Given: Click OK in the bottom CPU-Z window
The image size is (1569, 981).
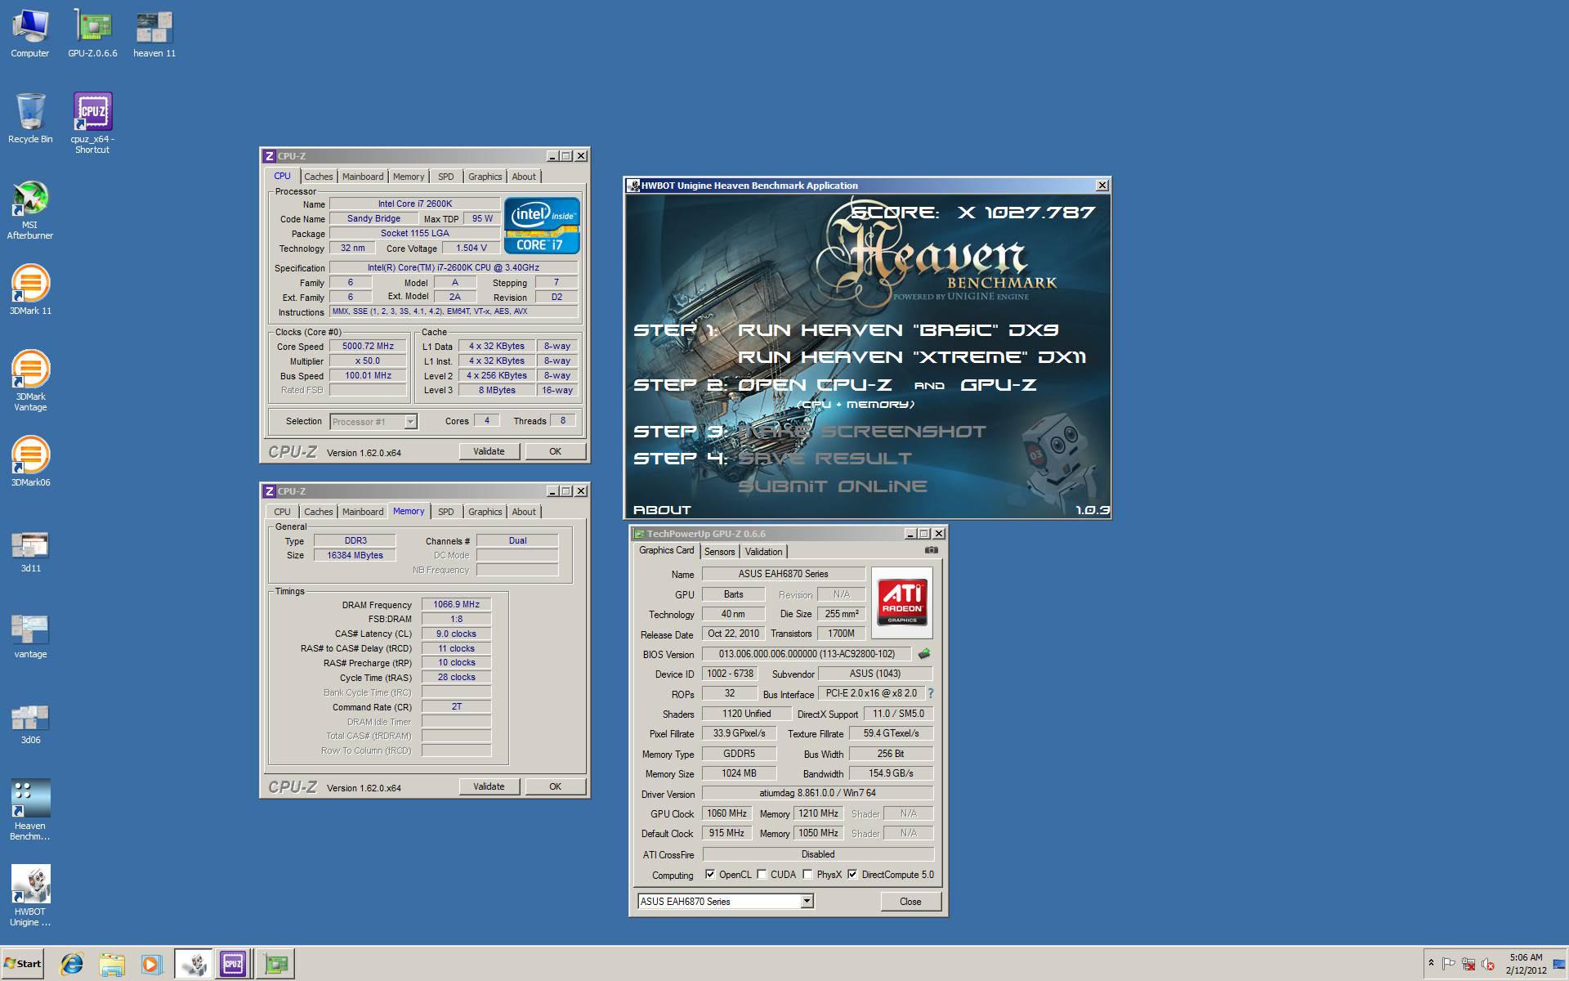Looking at the screenshot, I should pyautogui.click(x=555, y=786).
